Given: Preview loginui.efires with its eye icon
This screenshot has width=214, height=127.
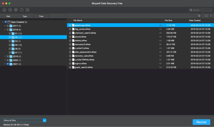Looking at the screenshot, I should (x=160, y=63).
